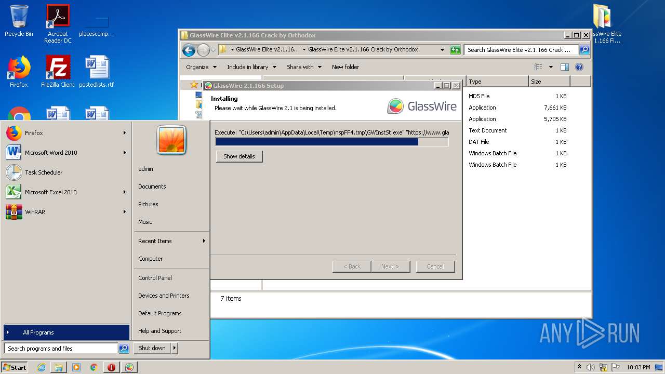Click the Explorer search magnifier icon
The width and height of the screenshot is (665, 374).
click(584, 50)
